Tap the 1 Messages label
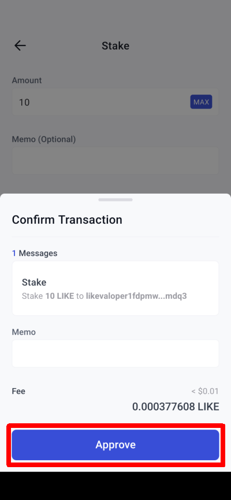Viewport: 231px width, 500px height. 35,254
